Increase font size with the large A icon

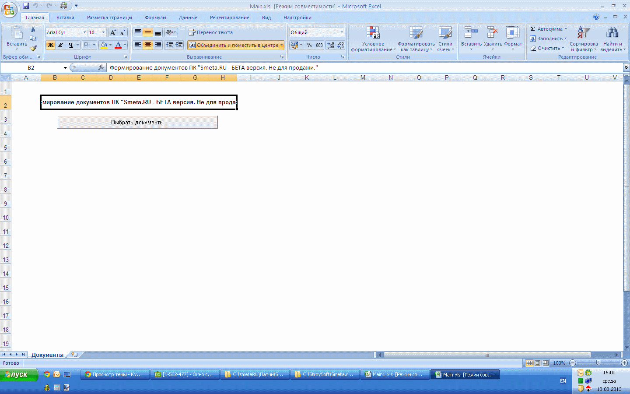[x=113, y=32]
